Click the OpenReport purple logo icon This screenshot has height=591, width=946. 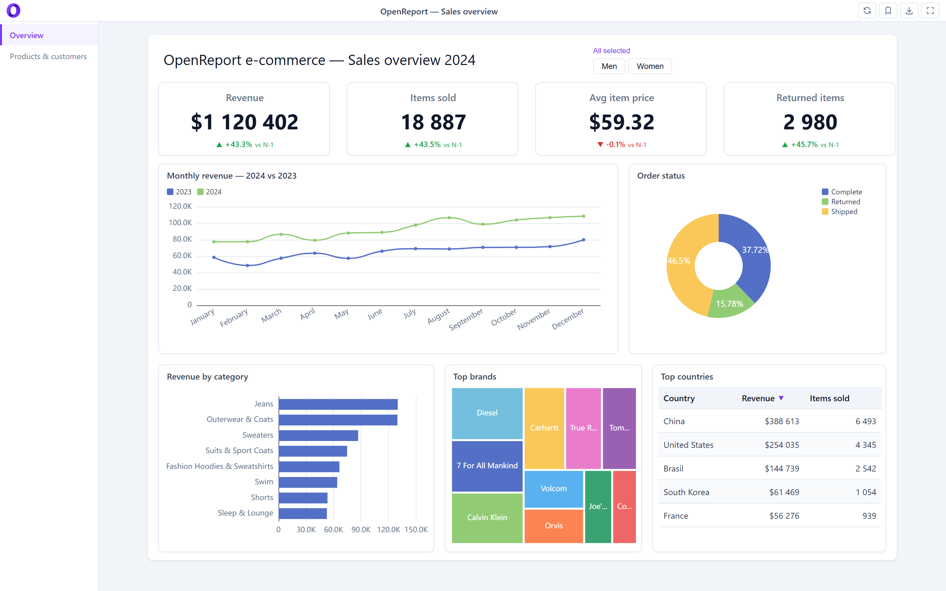(x=13, y=11)
